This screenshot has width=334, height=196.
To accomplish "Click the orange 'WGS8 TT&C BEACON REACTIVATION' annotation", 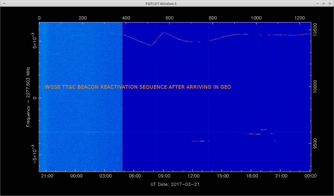I will [x=138, y=87].
